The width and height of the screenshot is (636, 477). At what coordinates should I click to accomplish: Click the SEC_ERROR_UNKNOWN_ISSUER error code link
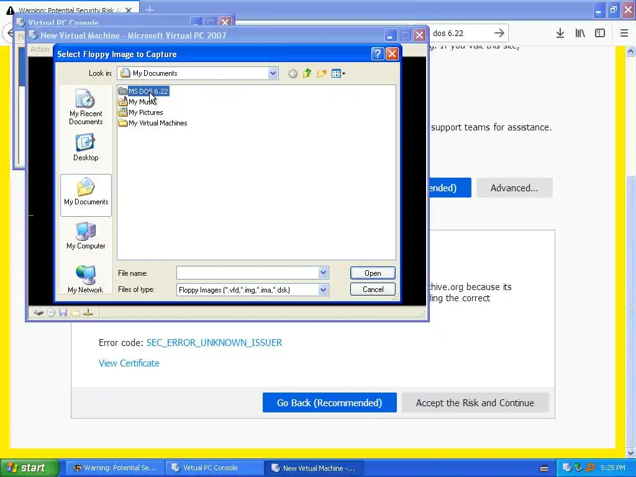pos(214,343)
